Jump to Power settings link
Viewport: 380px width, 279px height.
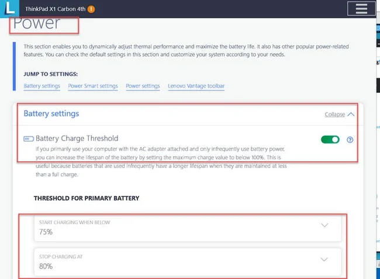click(143, 86)
